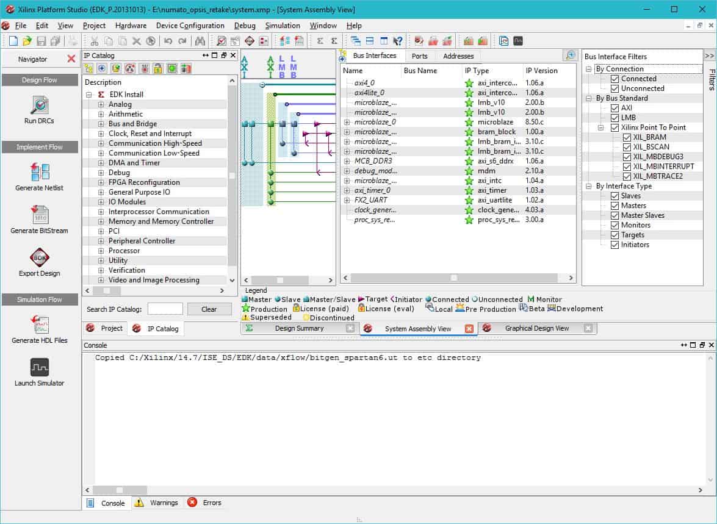Click the Generate BitStream icon

39,215
